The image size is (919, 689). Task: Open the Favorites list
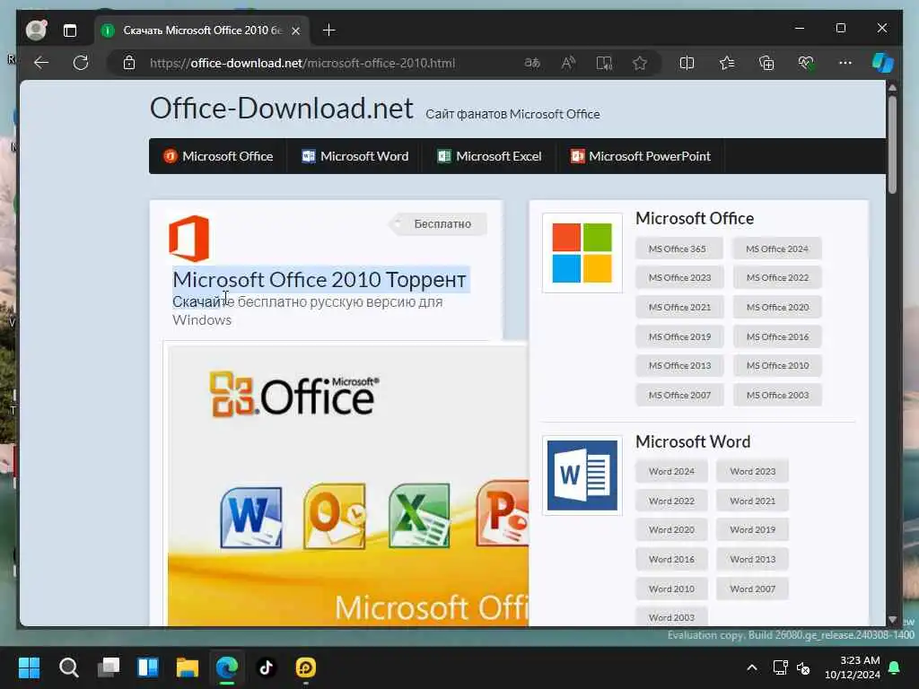pyautogui.click(x=727, y=63)
